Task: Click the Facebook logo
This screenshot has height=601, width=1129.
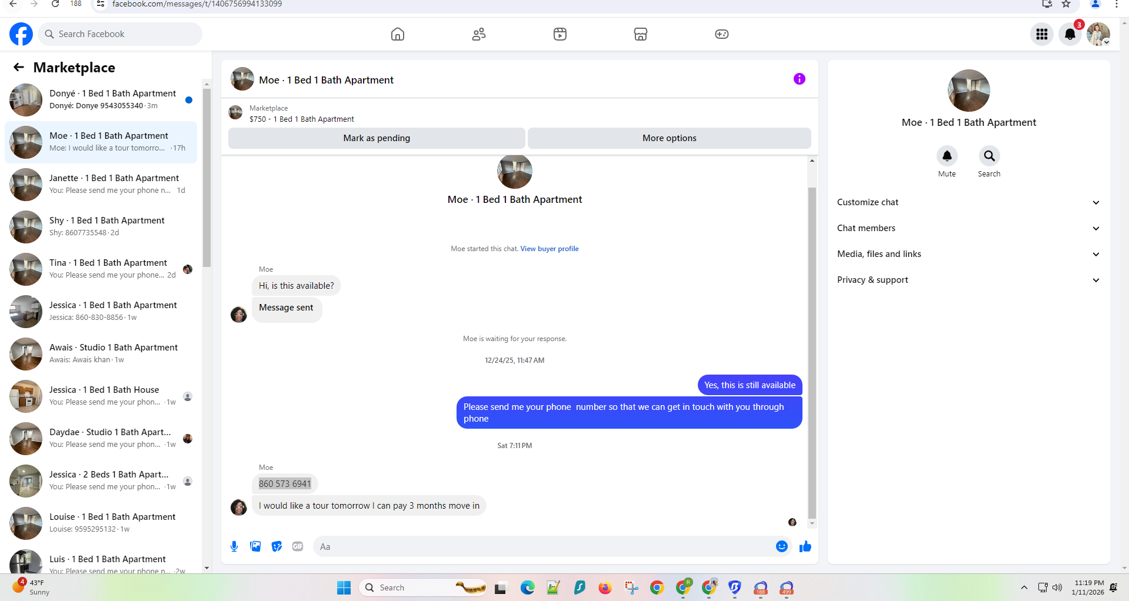Action: [x=21, y=34]
